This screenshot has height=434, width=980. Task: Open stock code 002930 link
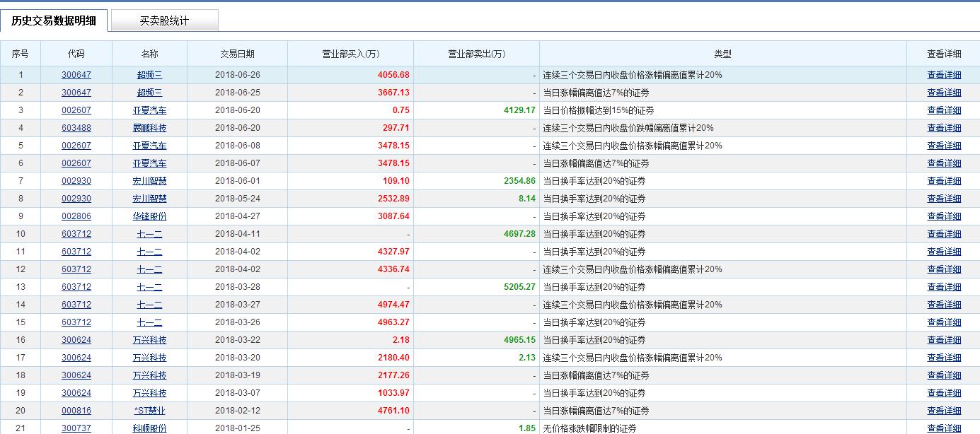click(x=74, y=180)
